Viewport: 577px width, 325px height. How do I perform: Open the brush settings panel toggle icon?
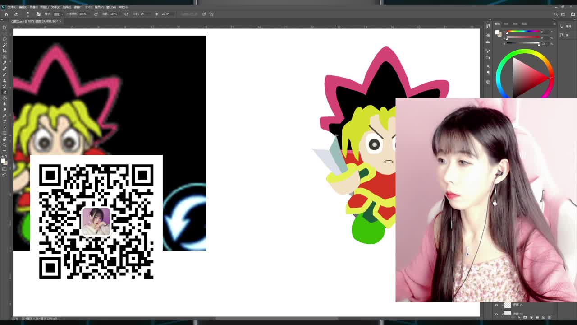(x=38, y=14)
